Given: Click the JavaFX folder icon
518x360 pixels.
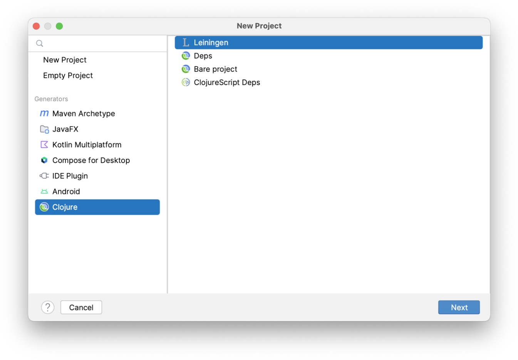Looking at the screenshot, I should 44,129.
